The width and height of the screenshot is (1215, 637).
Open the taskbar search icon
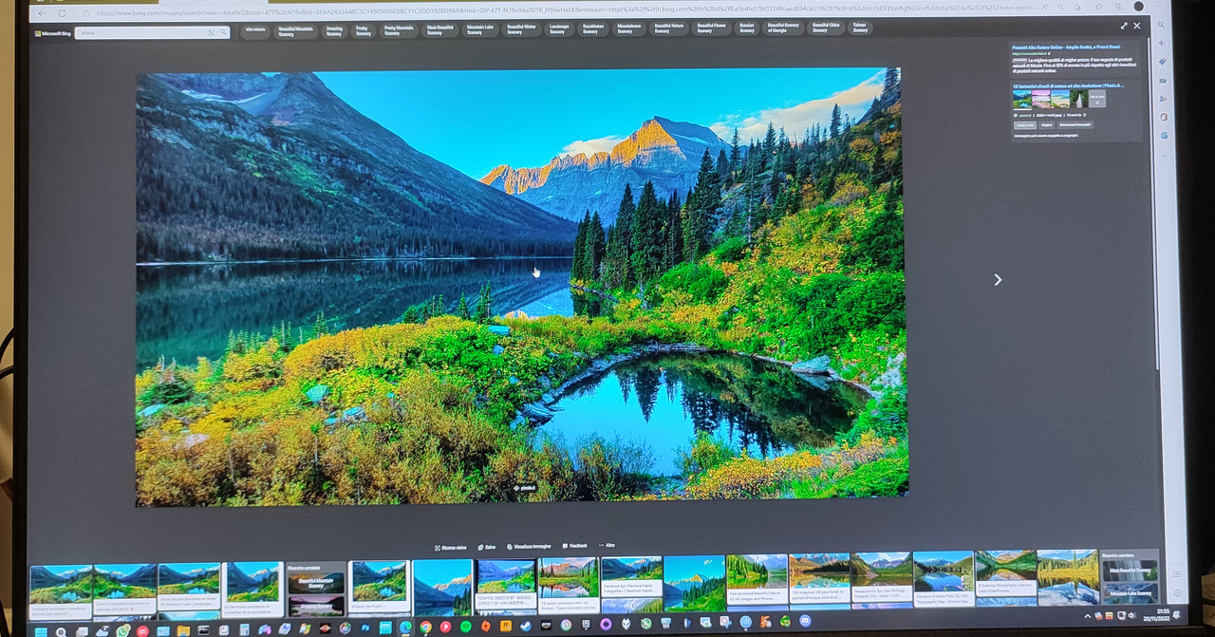61,630
